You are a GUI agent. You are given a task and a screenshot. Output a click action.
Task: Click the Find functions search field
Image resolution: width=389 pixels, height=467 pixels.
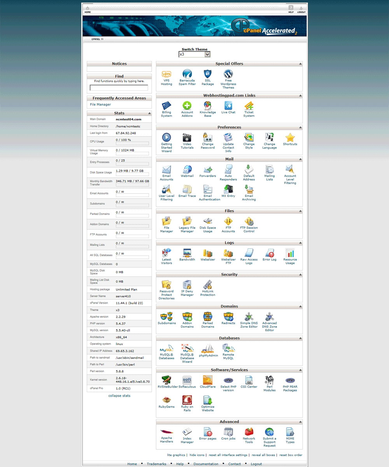click(119, 88)
